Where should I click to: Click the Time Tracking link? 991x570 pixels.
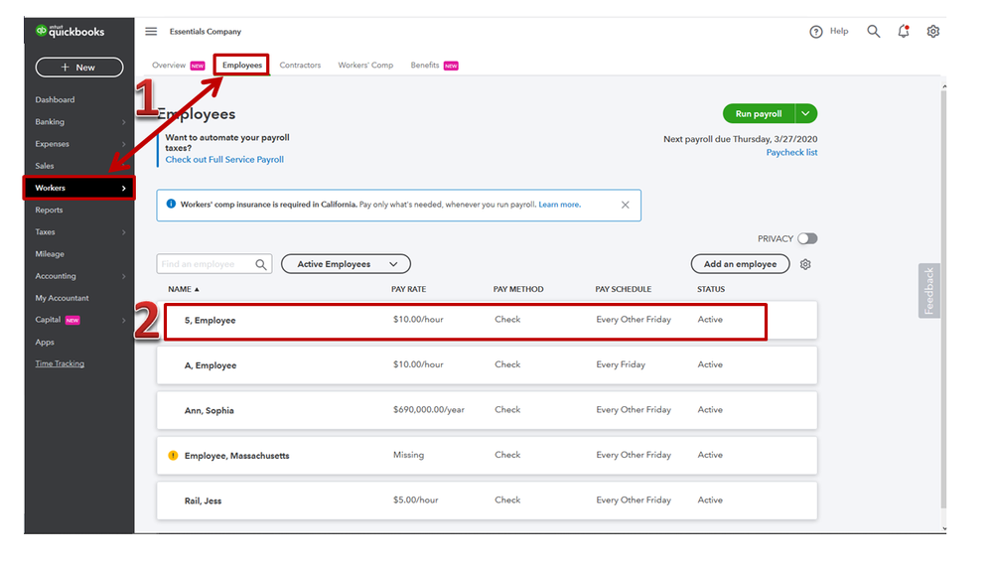pyautogui.click(x=60, y=363)
